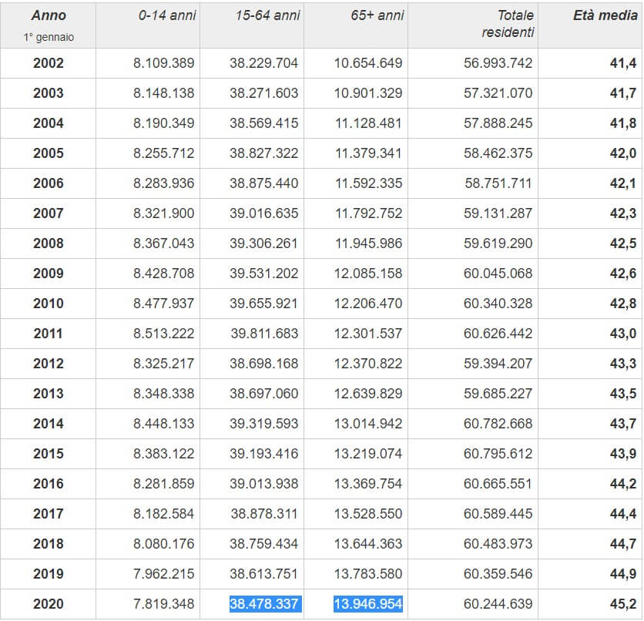Click 15-64 value 38.875.440 for 2006
The width and height of the screenshot is (644, 621).
(263, 183)
